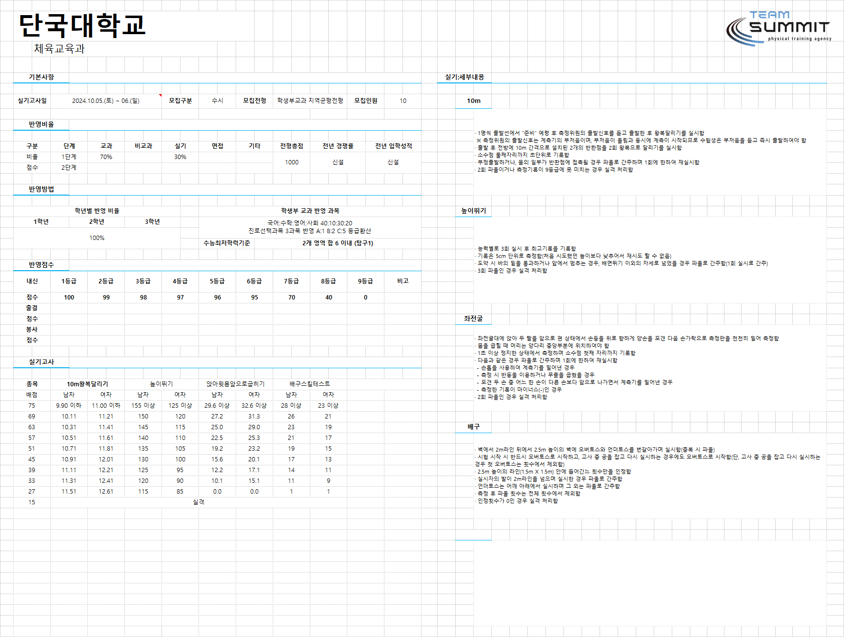844x637 pixels.
Task: Click the 좌전굴 section label
Action: click(x=473, y=318)
